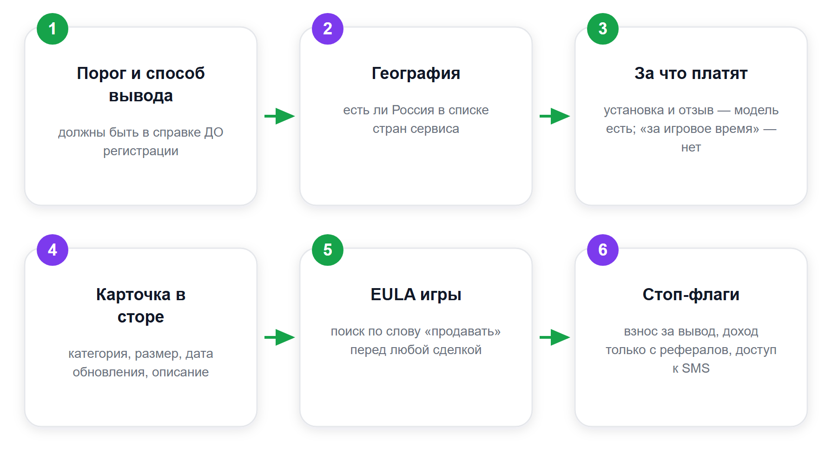Click the «Карточка в сторе» heading

pos(141,306)
